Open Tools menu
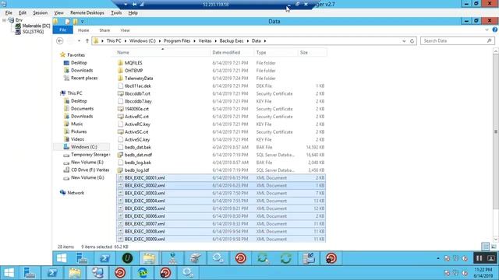499x280 pixels. [116, 12]
